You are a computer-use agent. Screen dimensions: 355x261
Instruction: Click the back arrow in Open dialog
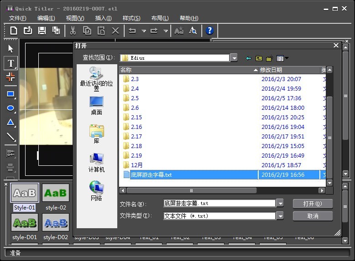pos(248,58)
